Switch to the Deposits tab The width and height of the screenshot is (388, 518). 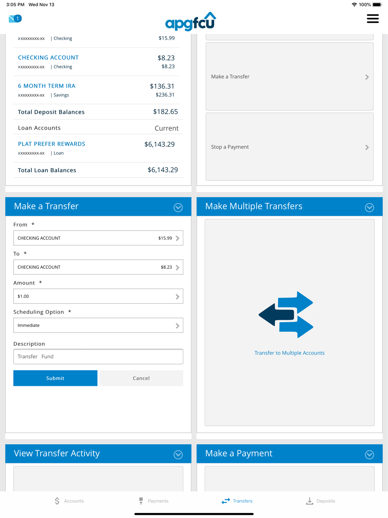320,501
